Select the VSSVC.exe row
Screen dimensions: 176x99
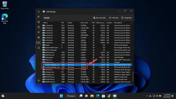(x=87, y=60)
